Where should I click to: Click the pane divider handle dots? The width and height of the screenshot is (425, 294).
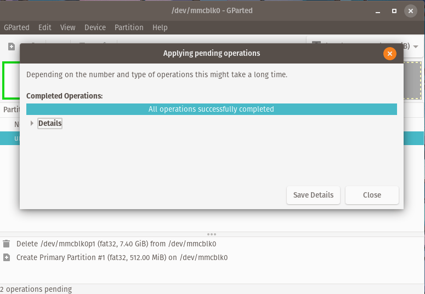point(212,234)
